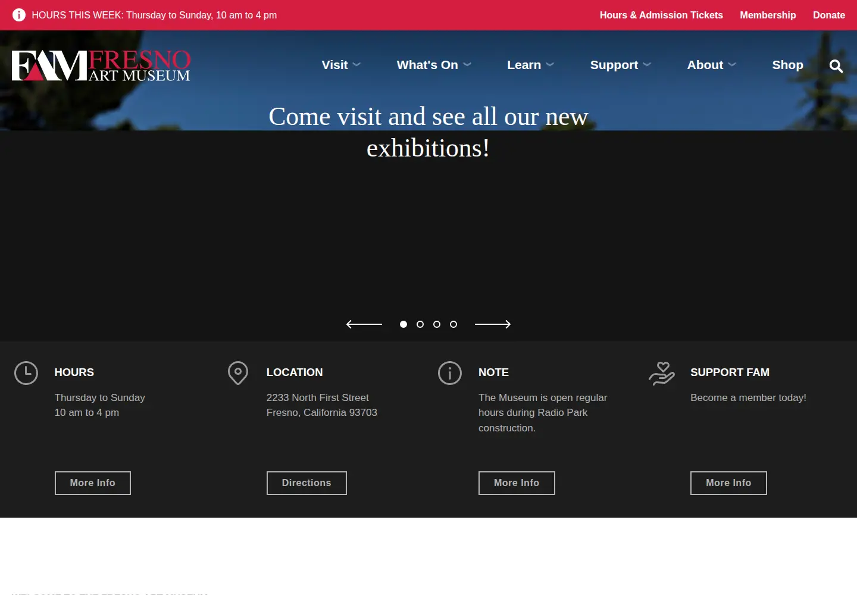Expand the Learn dropdown chevron

550,65
